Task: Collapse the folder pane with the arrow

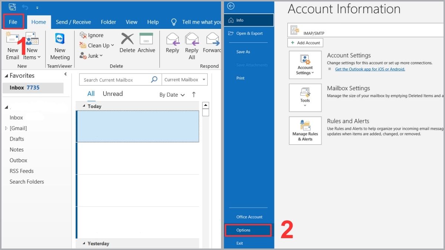Action: click(x=66, y=74)
